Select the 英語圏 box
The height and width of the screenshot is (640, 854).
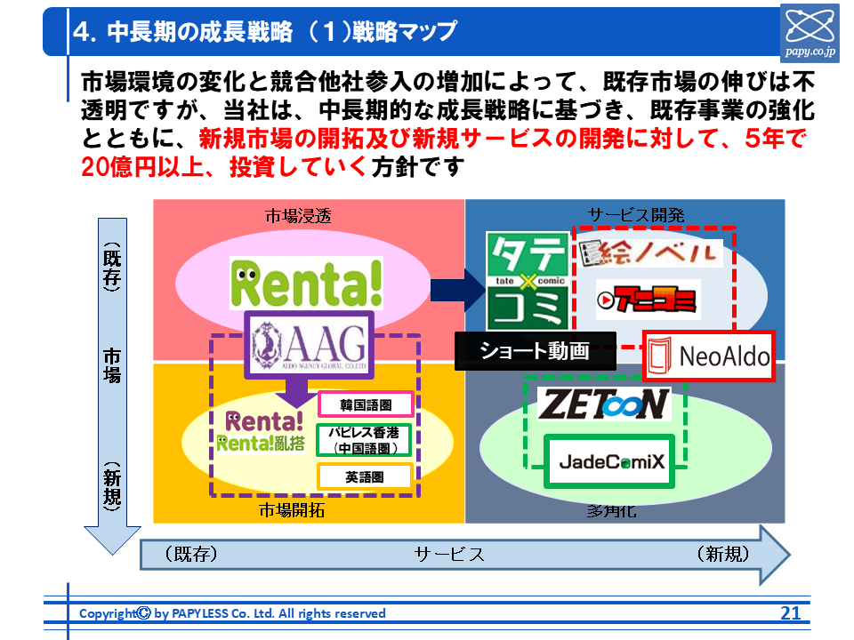(365, 476)
